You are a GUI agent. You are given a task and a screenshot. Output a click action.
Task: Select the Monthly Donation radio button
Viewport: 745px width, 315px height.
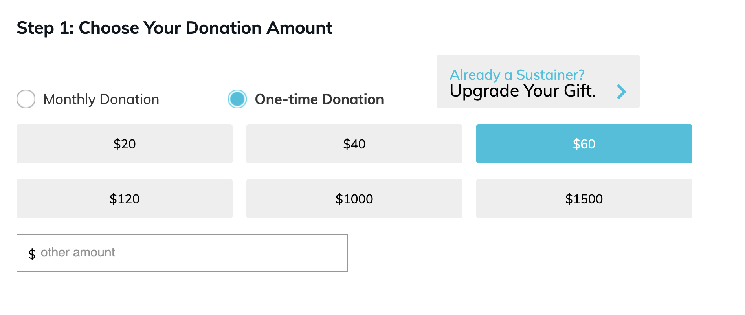point(26,99)
